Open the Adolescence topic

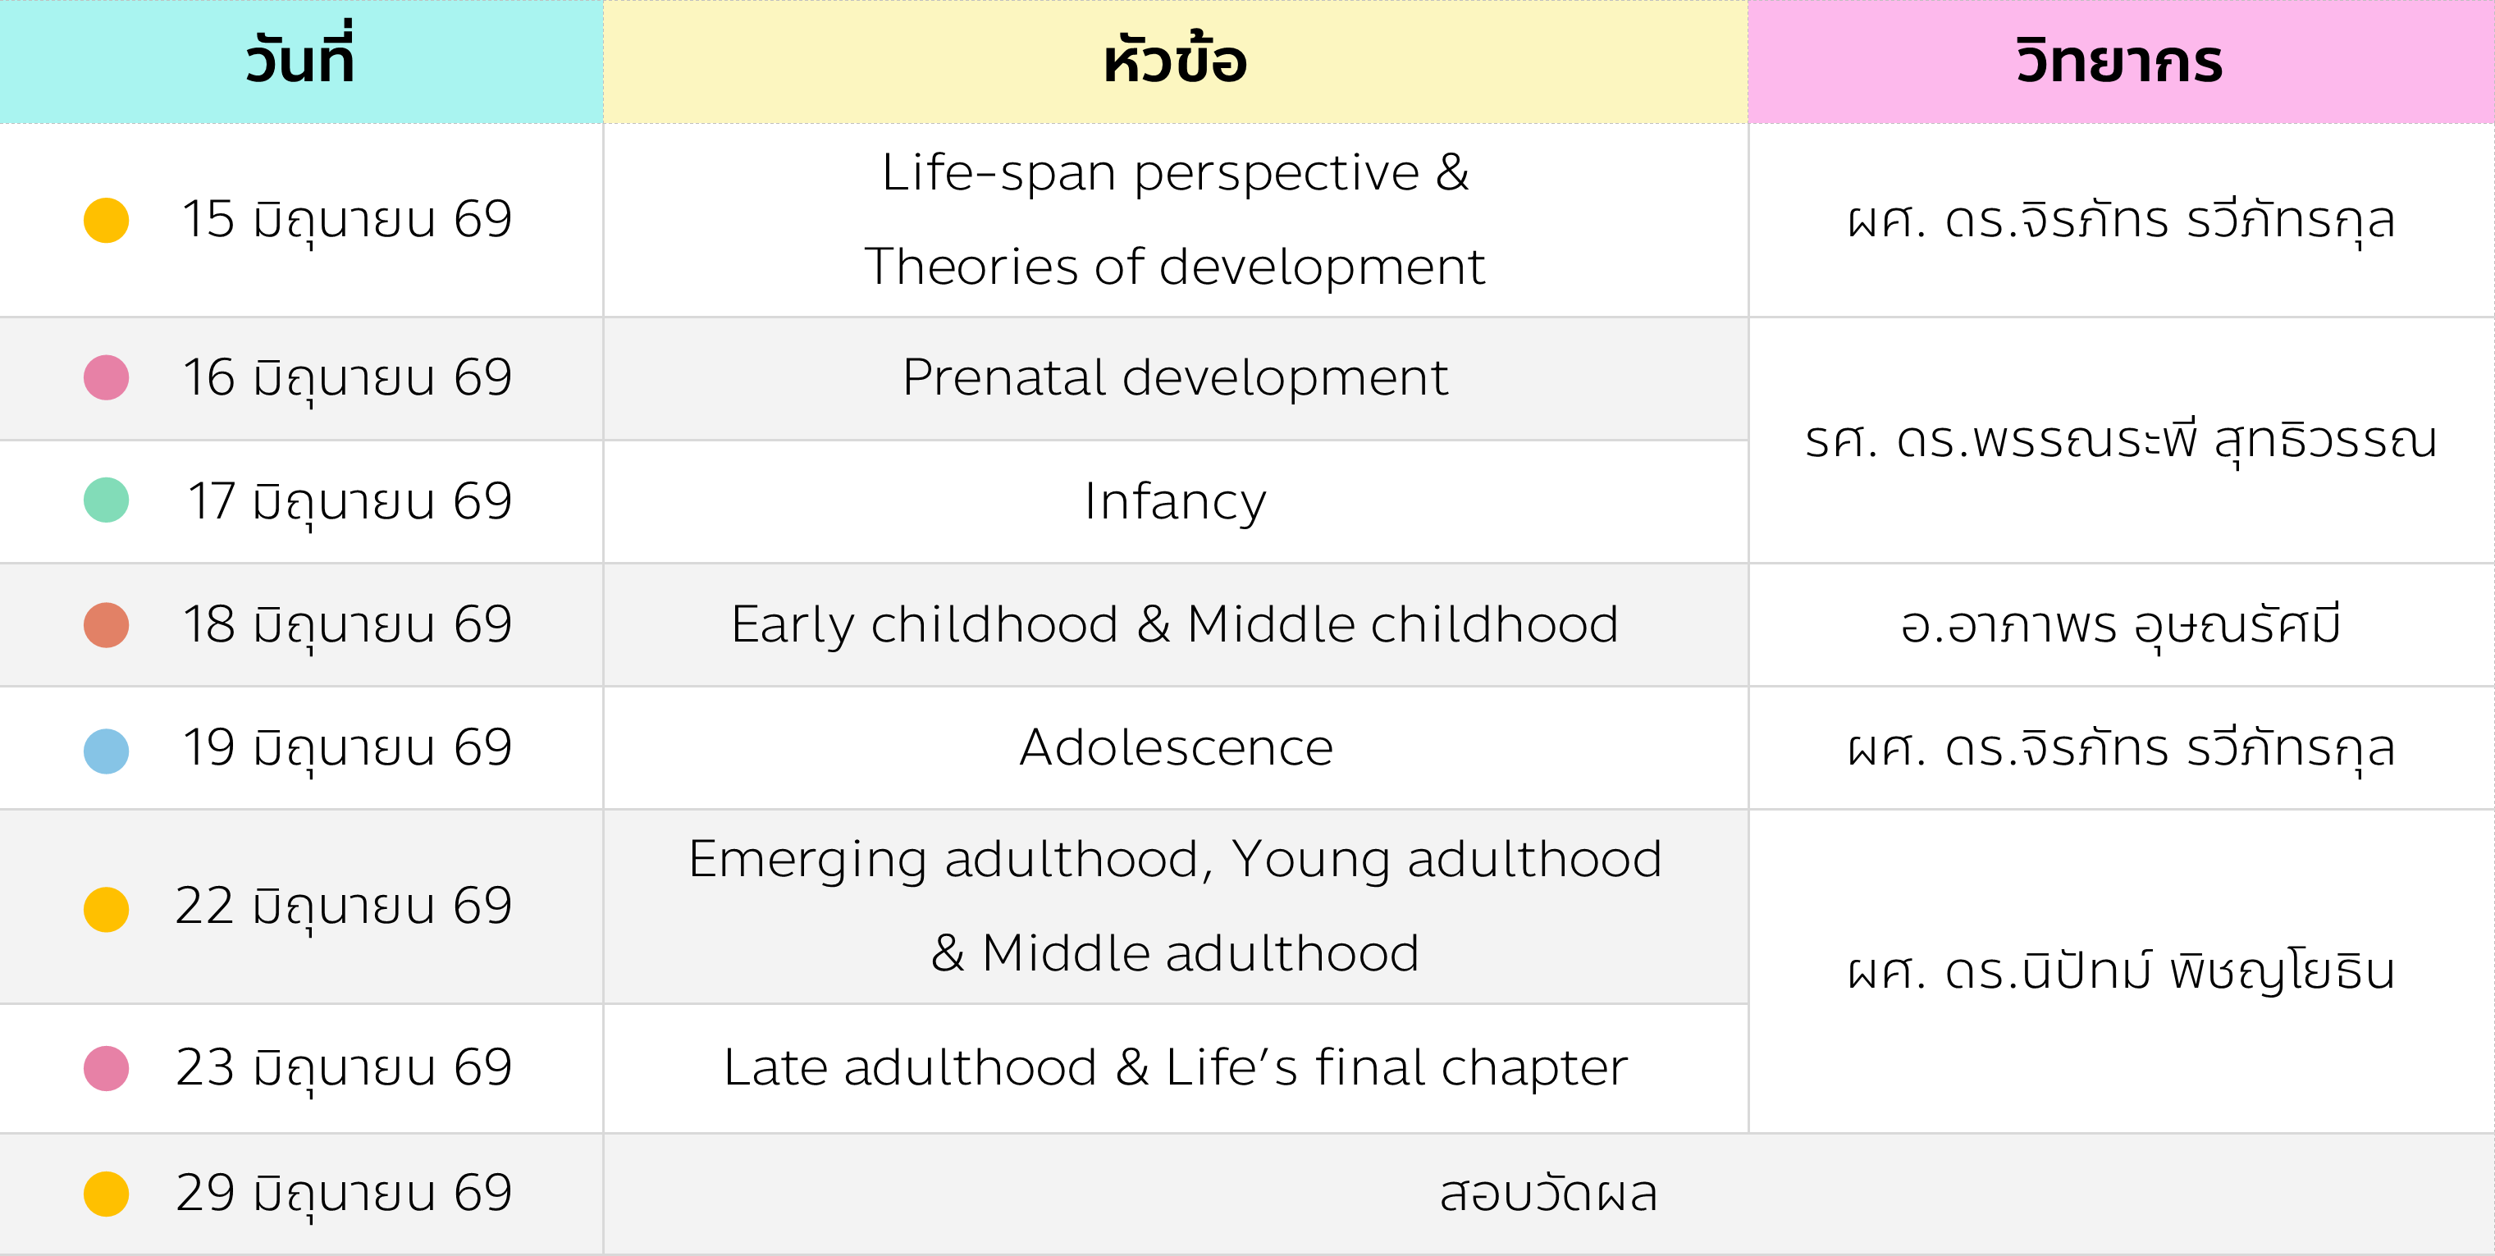pyautogui.click(x=1175, y=747)
